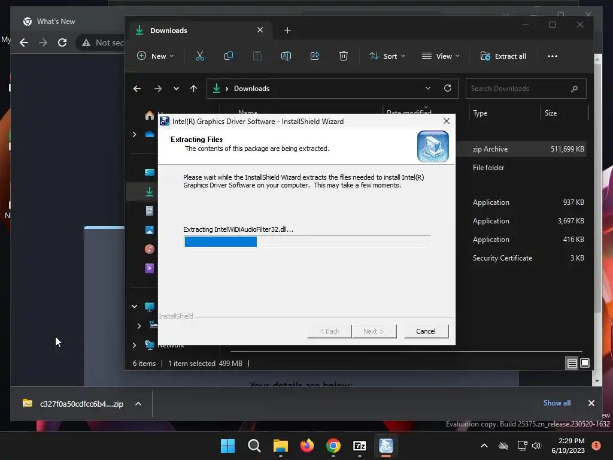Close the Downloads tab
Image resolution: width=613 pixels, height=460 pixels.
click(260, 30)
